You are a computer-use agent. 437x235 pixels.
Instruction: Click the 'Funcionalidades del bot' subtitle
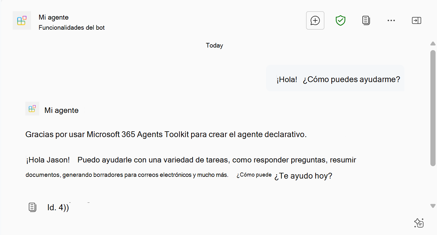pos(72,28)
